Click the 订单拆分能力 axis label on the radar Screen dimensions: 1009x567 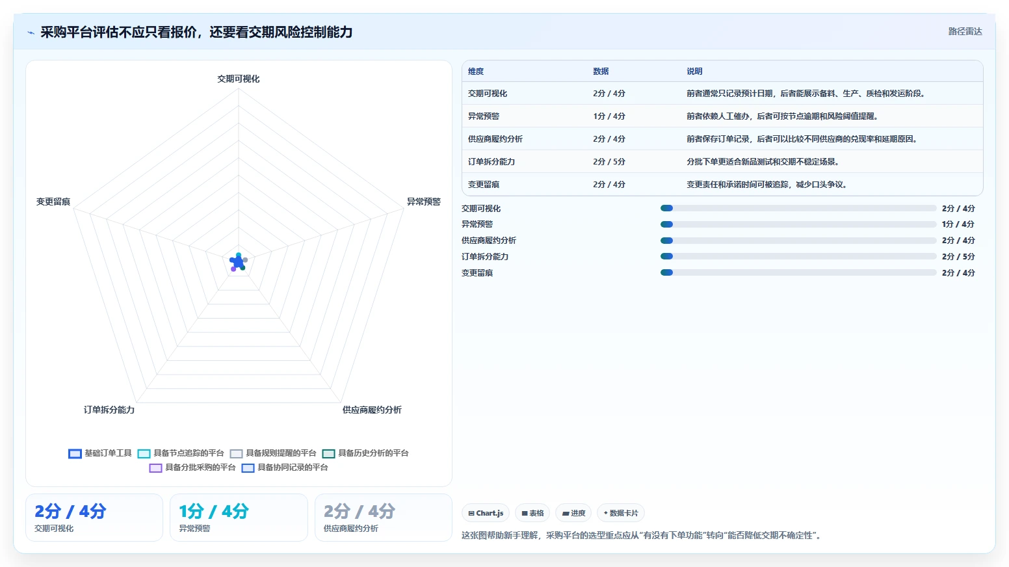[x=109, y=410]
